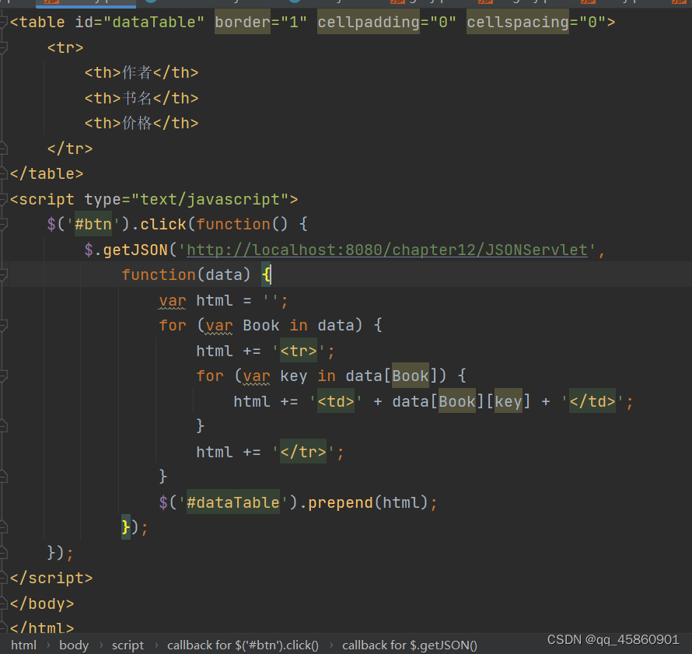Click the prepend method call
This screenshot has height=654, width=692.
(x=341, y=502)
